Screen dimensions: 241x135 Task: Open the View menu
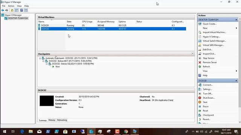coord(19,6)
